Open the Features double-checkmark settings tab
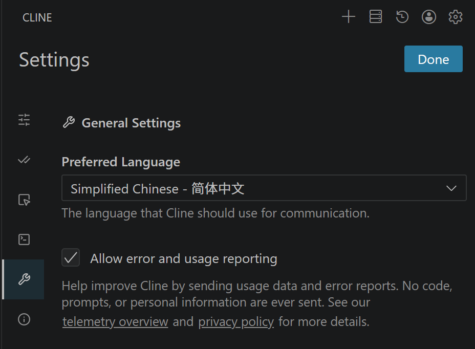The image size is (475, 349). click(x=24, y=160)
